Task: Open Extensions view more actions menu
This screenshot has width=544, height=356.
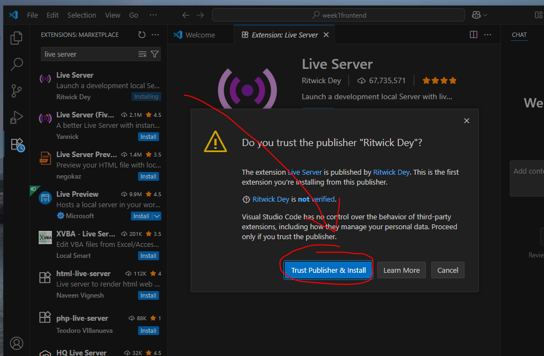Action: click(155, 35)
